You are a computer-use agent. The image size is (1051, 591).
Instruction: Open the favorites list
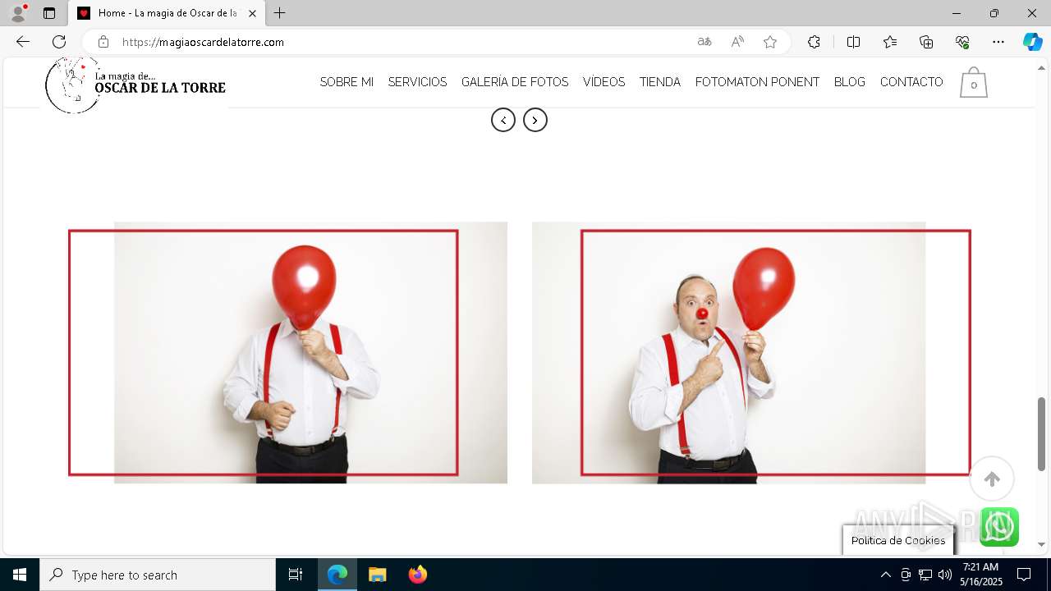[890, 42]
